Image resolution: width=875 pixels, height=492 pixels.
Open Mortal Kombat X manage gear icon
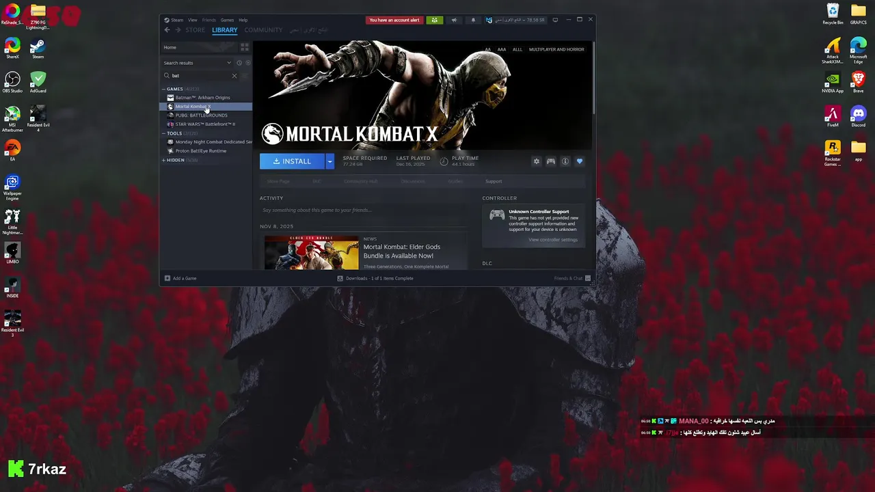(x=537, y=161)
